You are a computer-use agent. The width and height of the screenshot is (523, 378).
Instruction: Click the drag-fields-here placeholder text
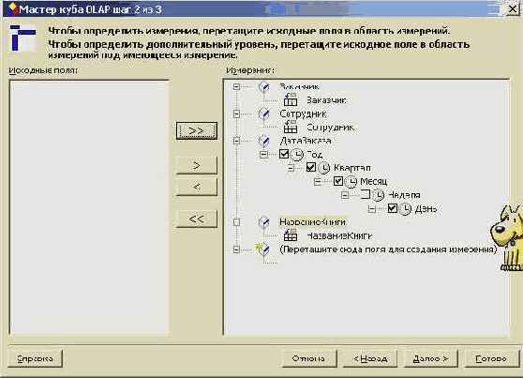[x=388, y=249]
